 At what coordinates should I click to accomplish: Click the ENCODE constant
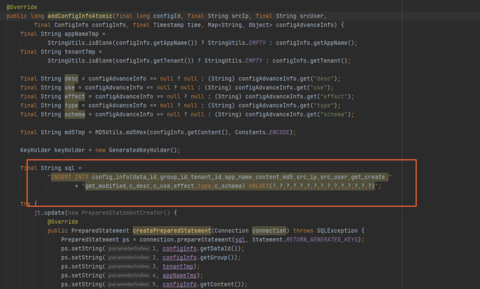click(279, 132)
